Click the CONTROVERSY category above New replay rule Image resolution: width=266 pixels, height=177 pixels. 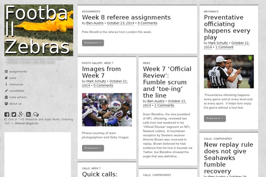point(223,139)
